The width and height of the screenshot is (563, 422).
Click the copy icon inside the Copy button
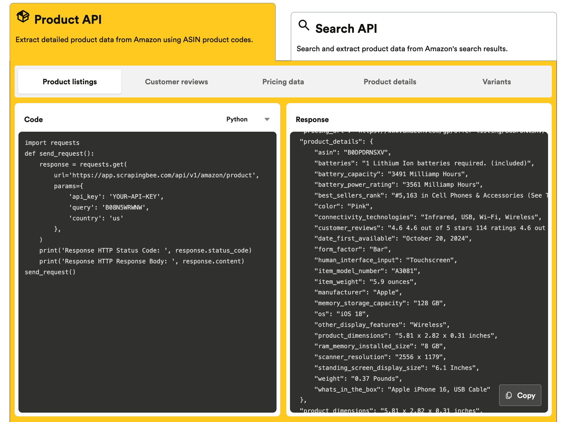509,395
